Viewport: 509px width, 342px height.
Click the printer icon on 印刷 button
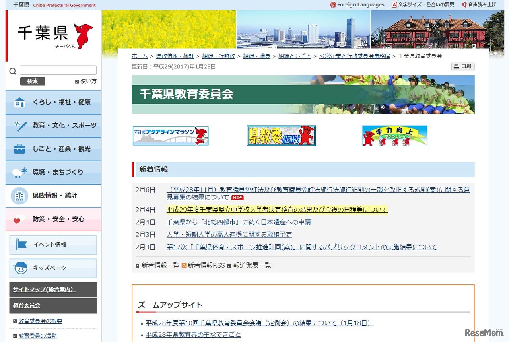point(457,66)
